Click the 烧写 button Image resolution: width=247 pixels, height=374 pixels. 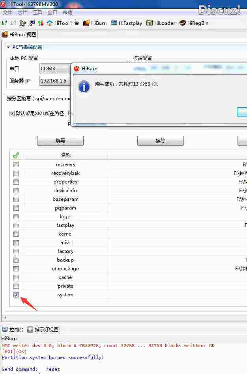60,141
